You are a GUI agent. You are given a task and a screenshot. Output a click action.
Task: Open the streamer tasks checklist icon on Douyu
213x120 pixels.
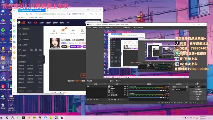tap(83, 30)
